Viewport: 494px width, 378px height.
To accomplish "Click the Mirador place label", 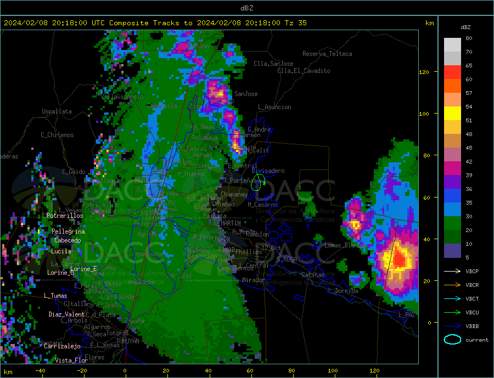I will [x=254, y=280].
